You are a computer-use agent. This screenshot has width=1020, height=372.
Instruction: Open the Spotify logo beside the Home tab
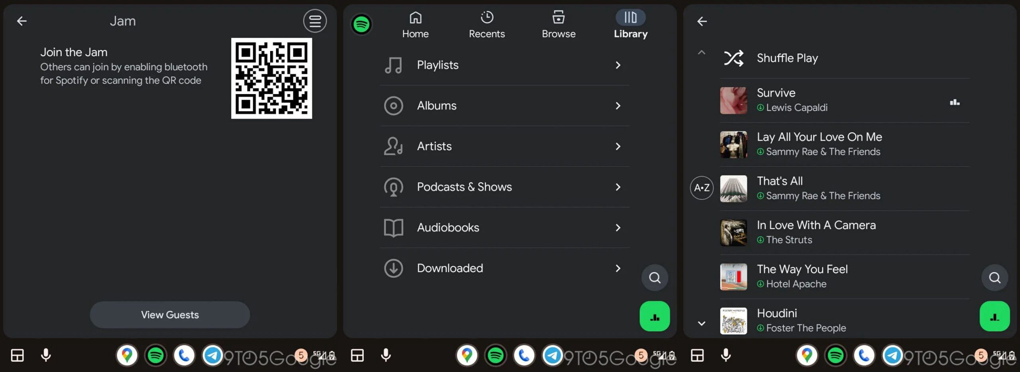361,24
